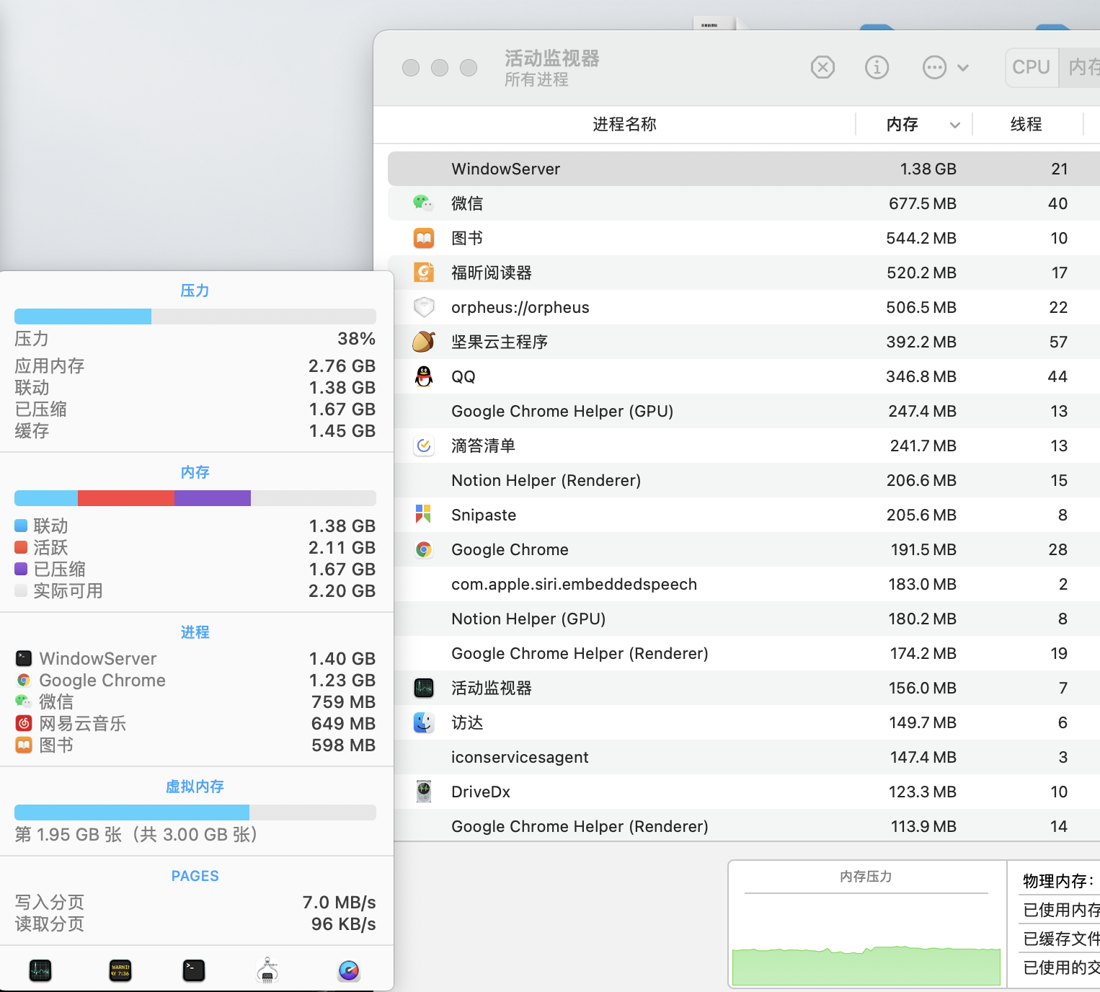This screenshot has width=1100, height=992.
Task: Click the DriveDx icon in the process list
Action: pyautogui.click(x=424, y=792)
